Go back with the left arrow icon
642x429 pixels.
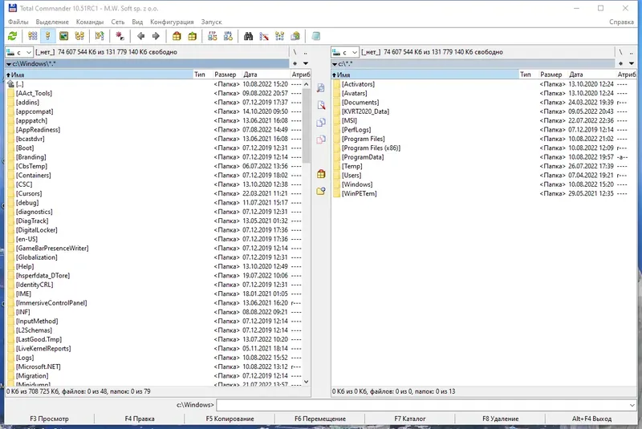140,36
